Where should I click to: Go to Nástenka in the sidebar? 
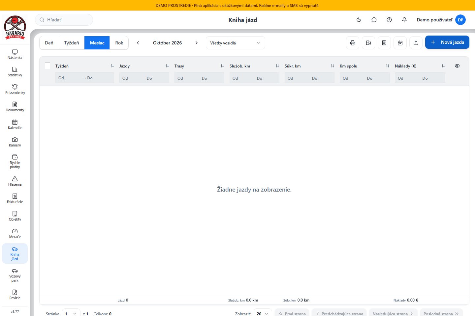[15, 55]
